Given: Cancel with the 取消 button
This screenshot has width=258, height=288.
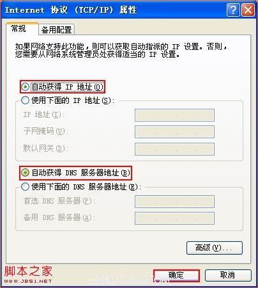Looking at the screenshot, I should point(228,275).
